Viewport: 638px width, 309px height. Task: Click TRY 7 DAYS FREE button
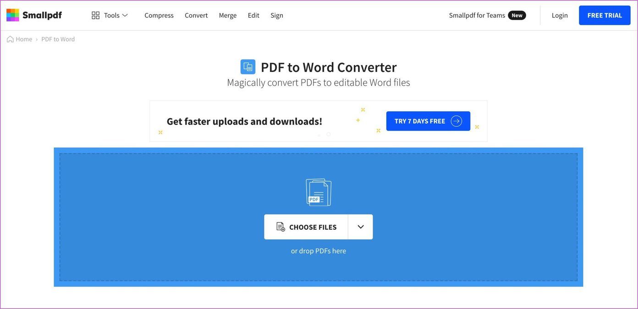[428, 121]
